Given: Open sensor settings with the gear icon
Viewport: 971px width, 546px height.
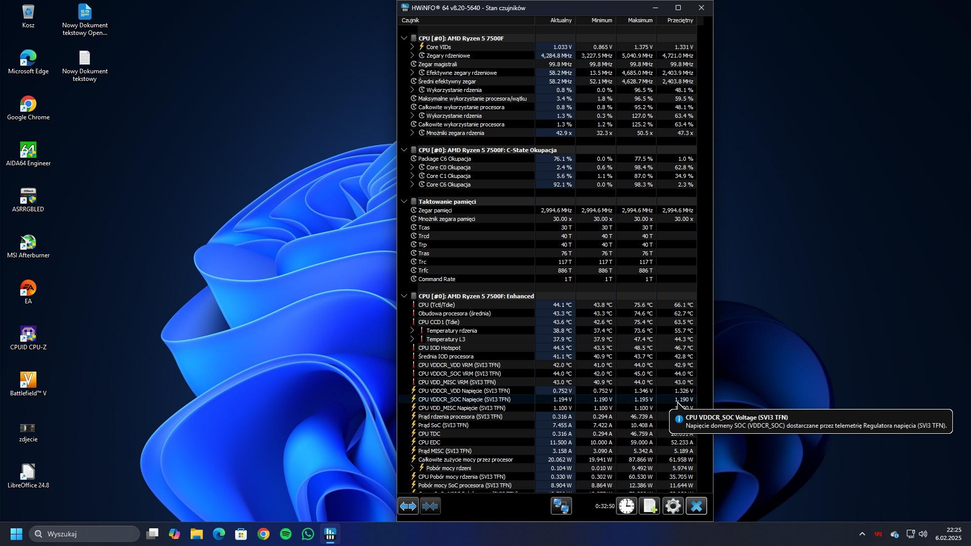Looking at the screenshot, I should [673, 506].
